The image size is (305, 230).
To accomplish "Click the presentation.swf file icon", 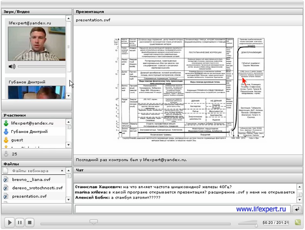I will tap(6, 196).
